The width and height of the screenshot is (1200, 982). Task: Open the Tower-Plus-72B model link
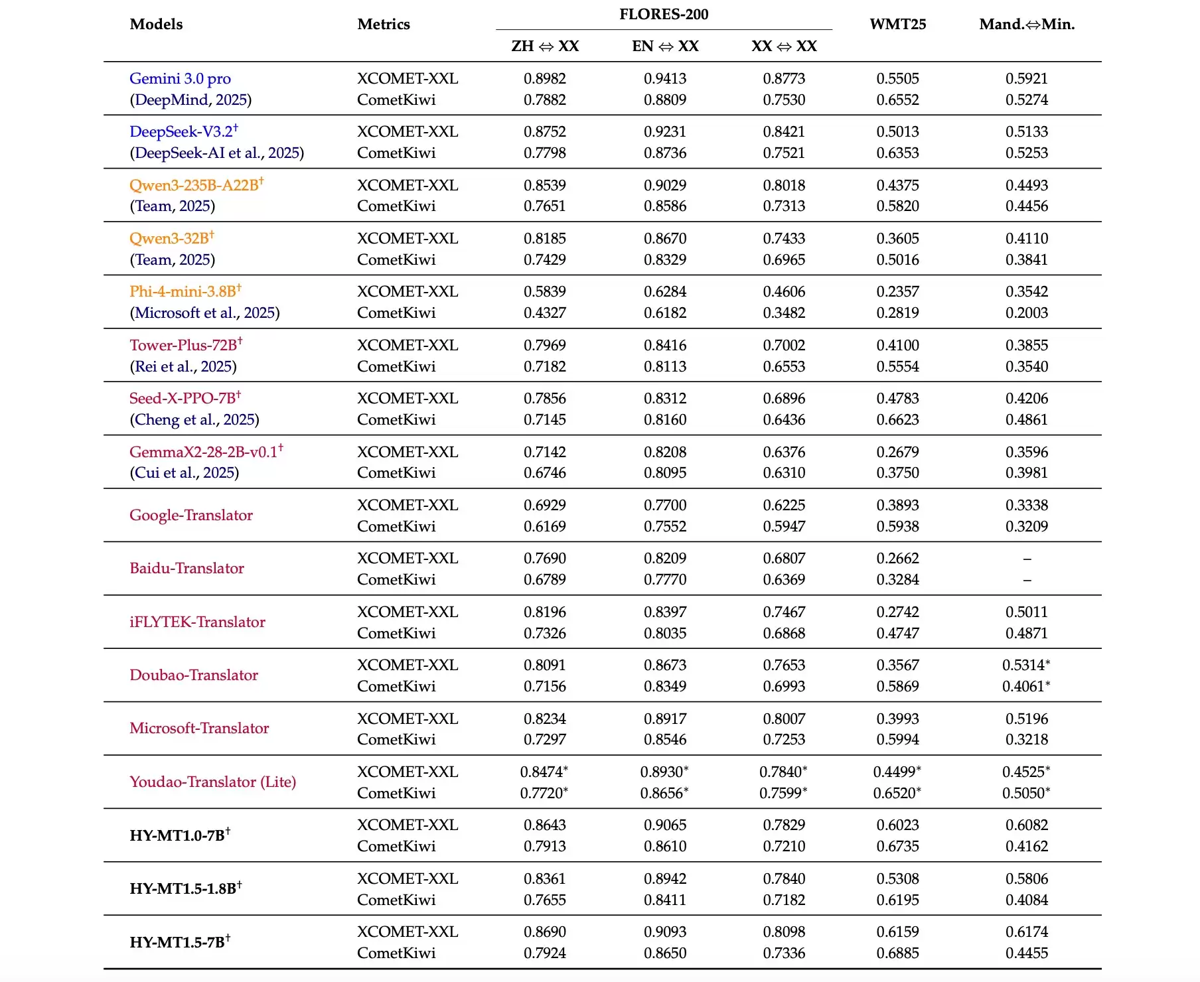pyautogui.click(x=183, y=345)
